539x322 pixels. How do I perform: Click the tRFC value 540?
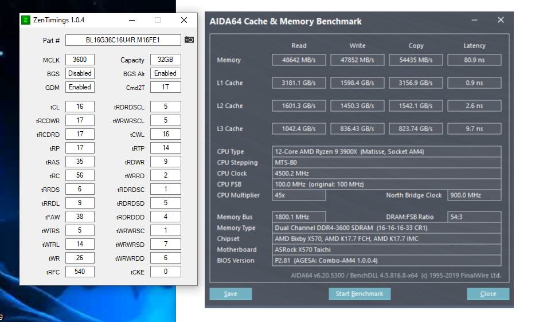(80, 272)
